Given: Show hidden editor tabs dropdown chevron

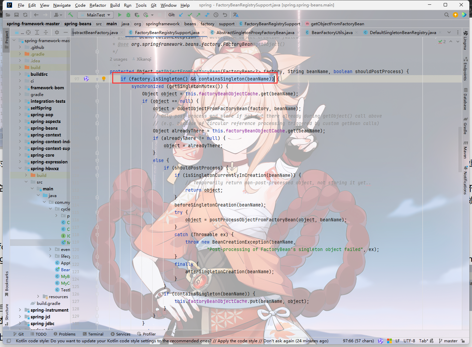Looking at the screenshot, I should pos(449,32).
